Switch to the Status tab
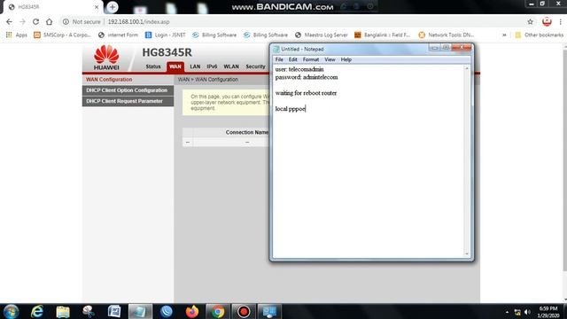Screen dimensions: 567x319 click(153, 66)
